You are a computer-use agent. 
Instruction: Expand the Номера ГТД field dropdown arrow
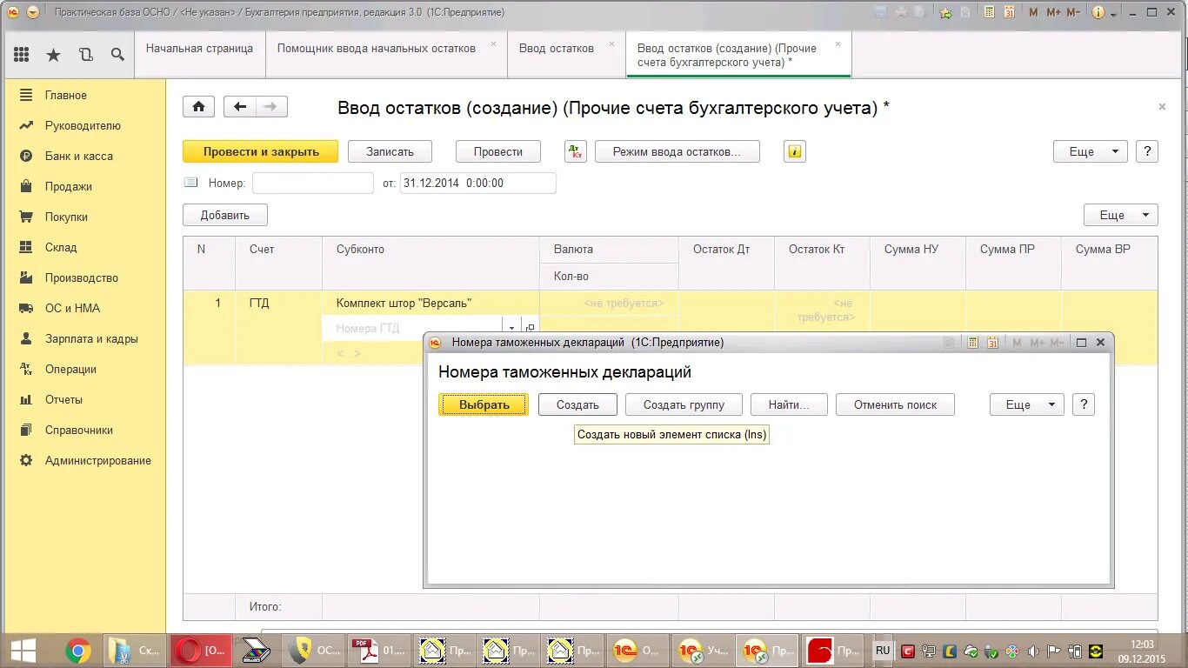(512, 329)
